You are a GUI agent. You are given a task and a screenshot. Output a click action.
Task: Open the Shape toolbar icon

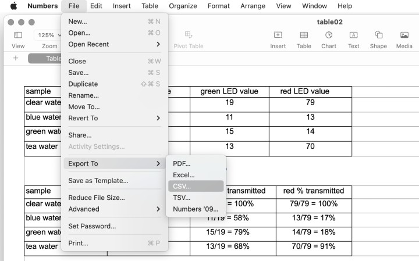pos(378,35)
